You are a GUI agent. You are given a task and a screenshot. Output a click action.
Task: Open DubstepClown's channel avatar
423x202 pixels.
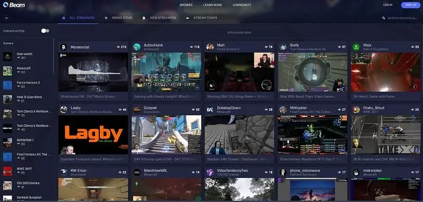pos(210,110)
